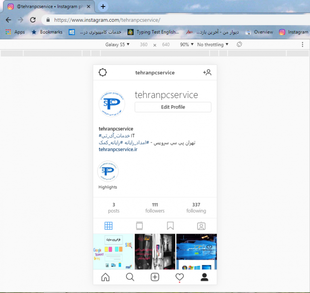The height and width of the screenshot is (293, 310).
Task: Click the Edit Profile button
Action: click(173, 107)
